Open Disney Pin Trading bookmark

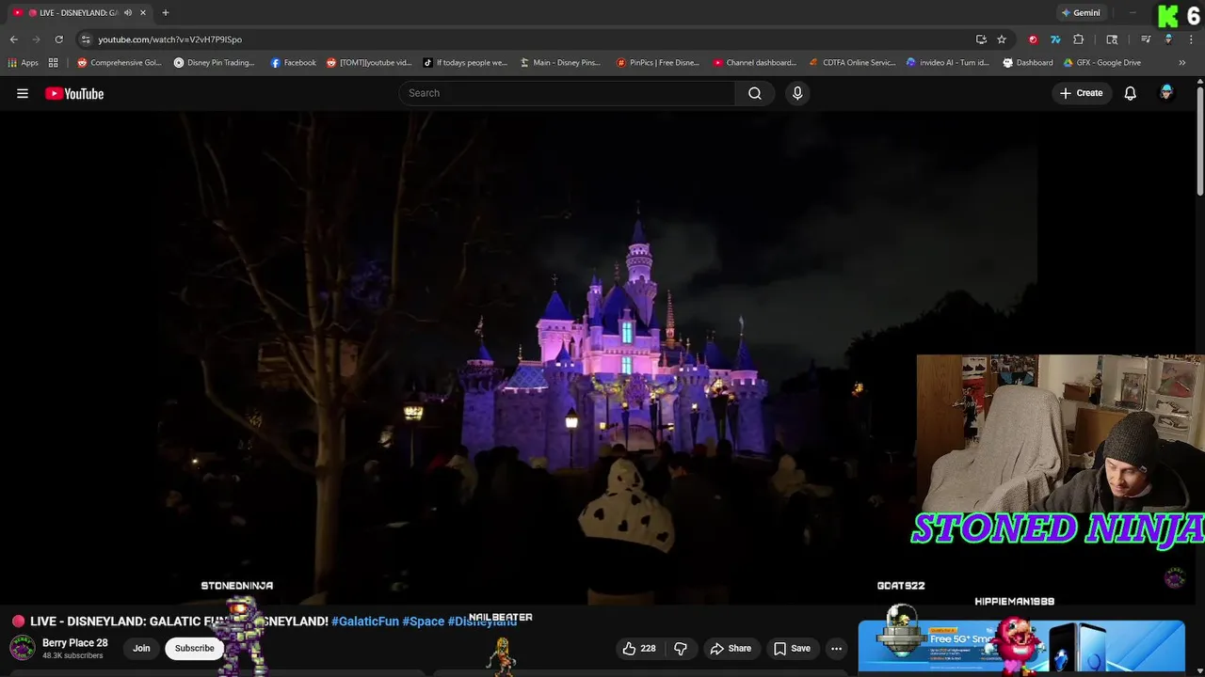215,63
